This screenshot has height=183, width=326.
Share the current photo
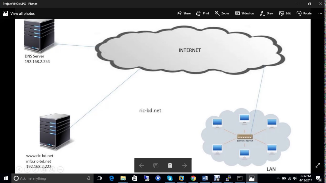tap(184, 13)
